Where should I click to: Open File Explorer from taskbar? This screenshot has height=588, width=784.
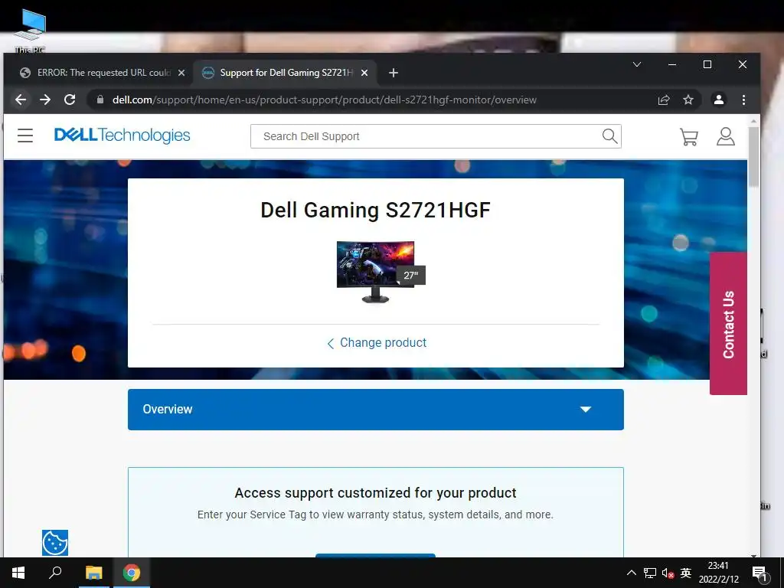[x=93, y=573]
